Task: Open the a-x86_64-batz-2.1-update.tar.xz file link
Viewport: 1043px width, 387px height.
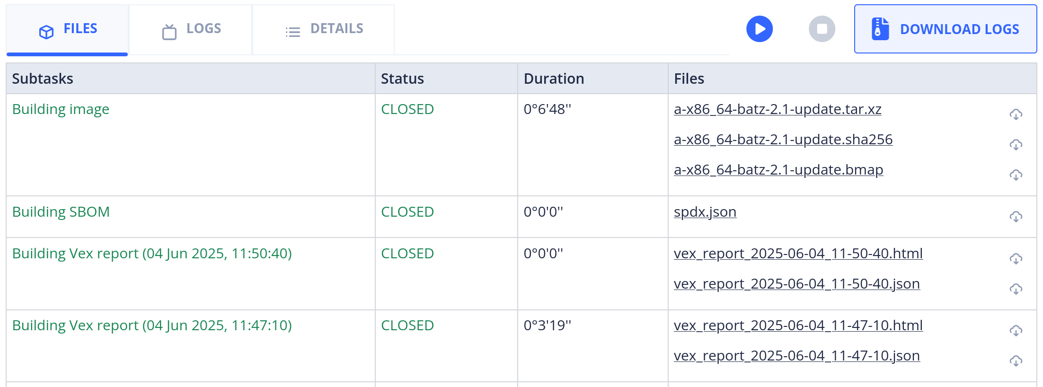Action: pyautogui.click(x=778, y=109)
